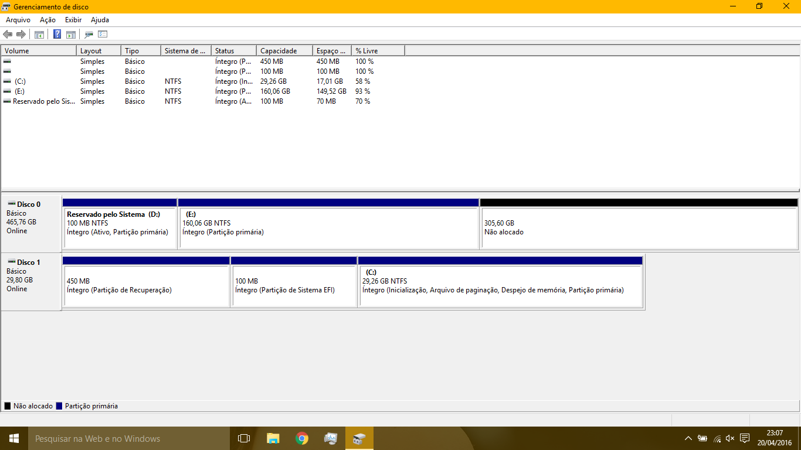Select the (E:) volume drive icon in list
The height and width of the screenshot is (450, 801).
point(7,91)
